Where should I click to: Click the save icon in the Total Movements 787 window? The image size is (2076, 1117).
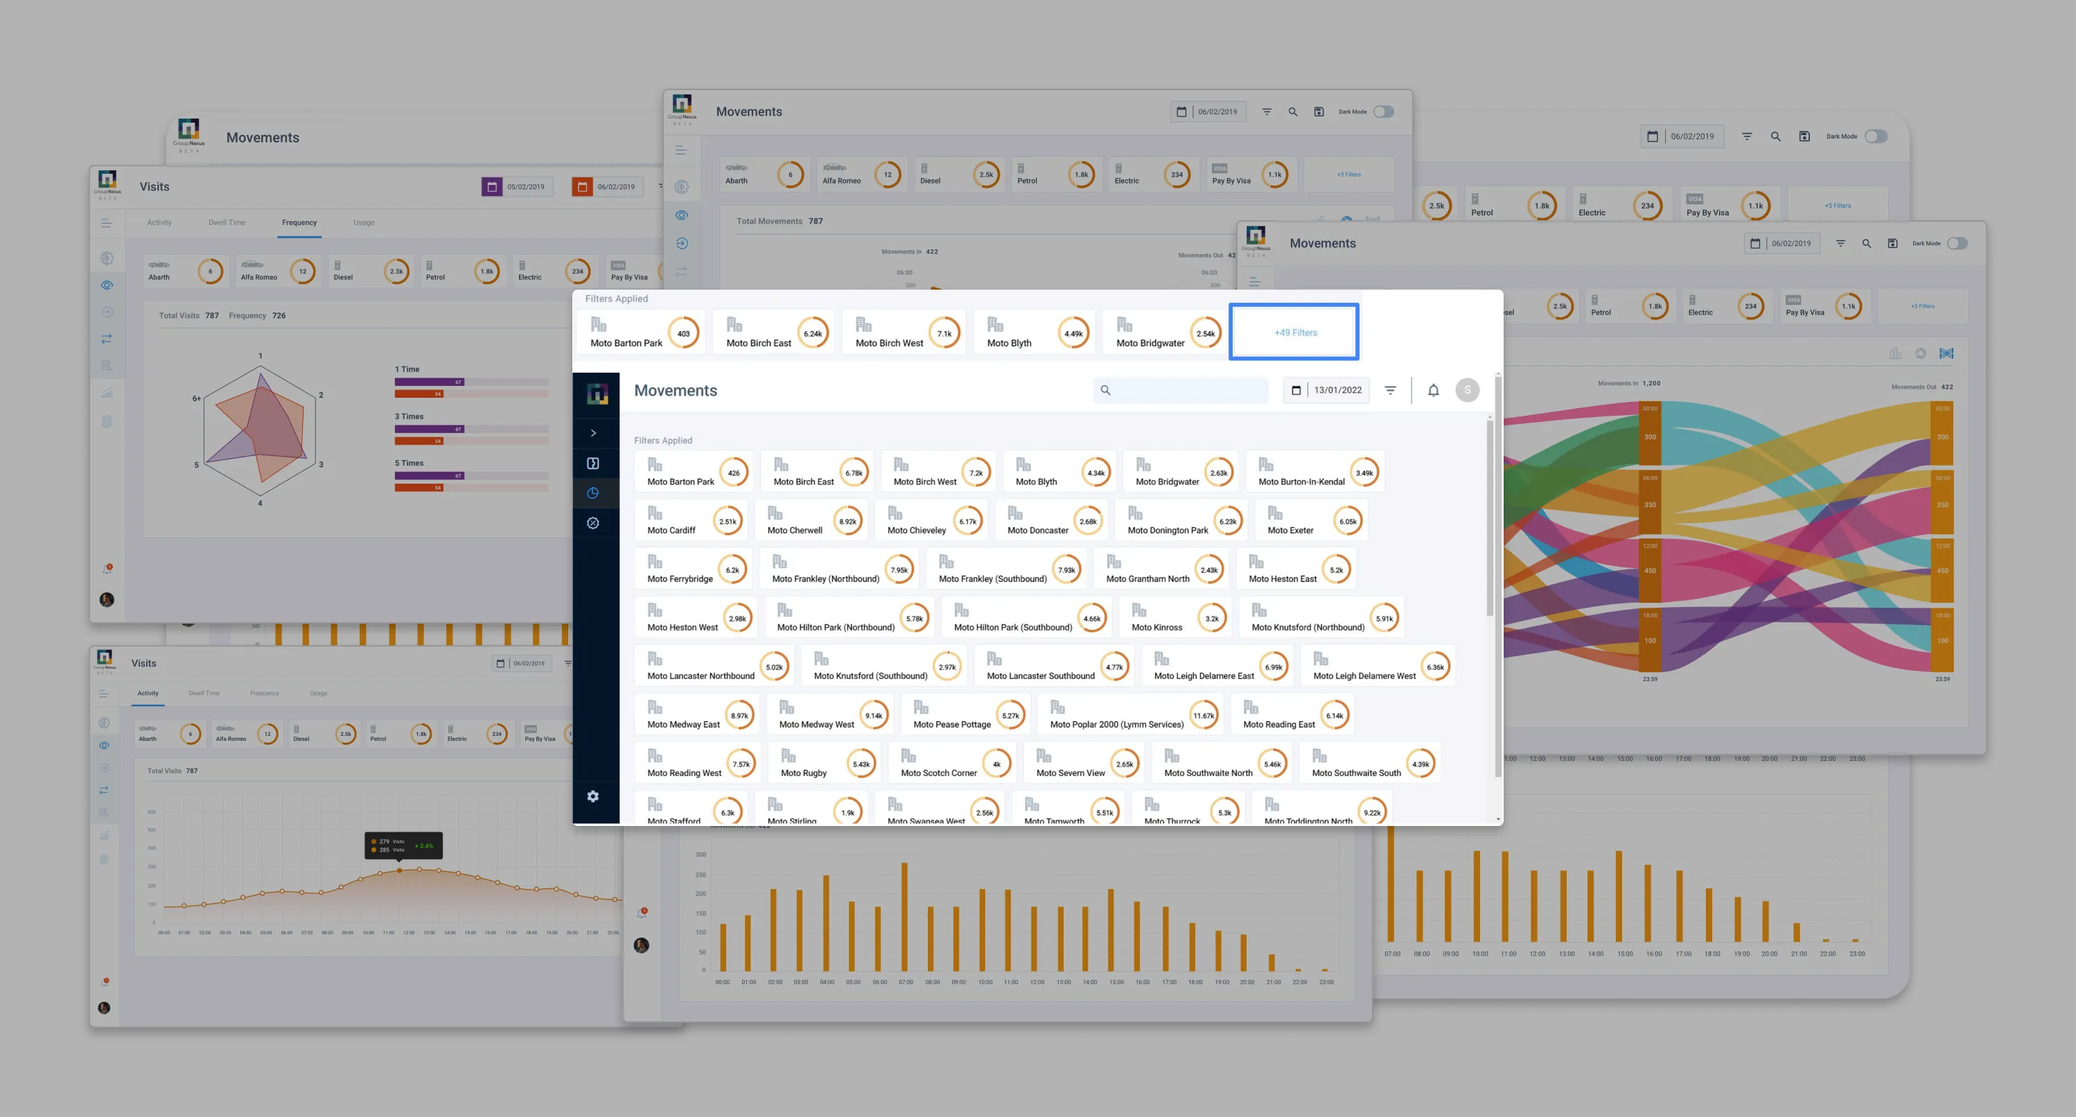coord(1319,112)
